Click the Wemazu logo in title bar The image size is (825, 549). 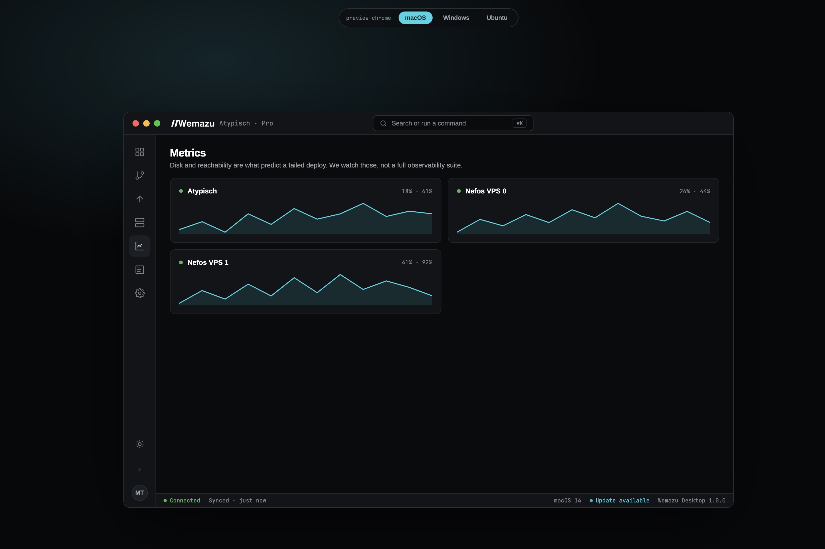[193, 123]
